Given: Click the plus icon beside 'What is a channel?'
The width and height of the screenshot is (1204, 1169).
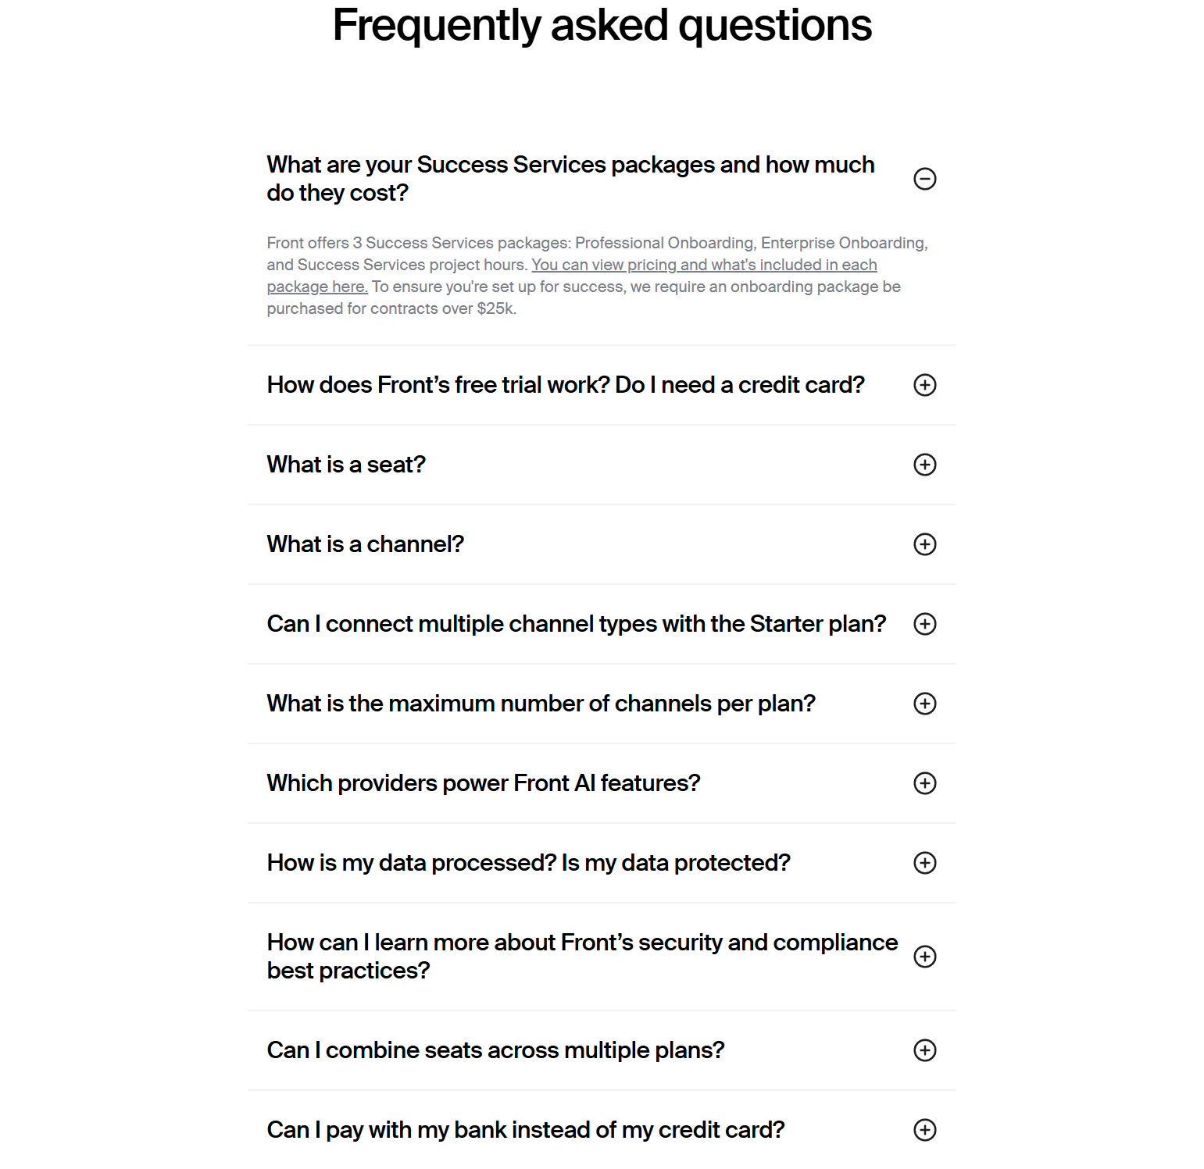Looking at the screenshot, I should pos(925,544).
